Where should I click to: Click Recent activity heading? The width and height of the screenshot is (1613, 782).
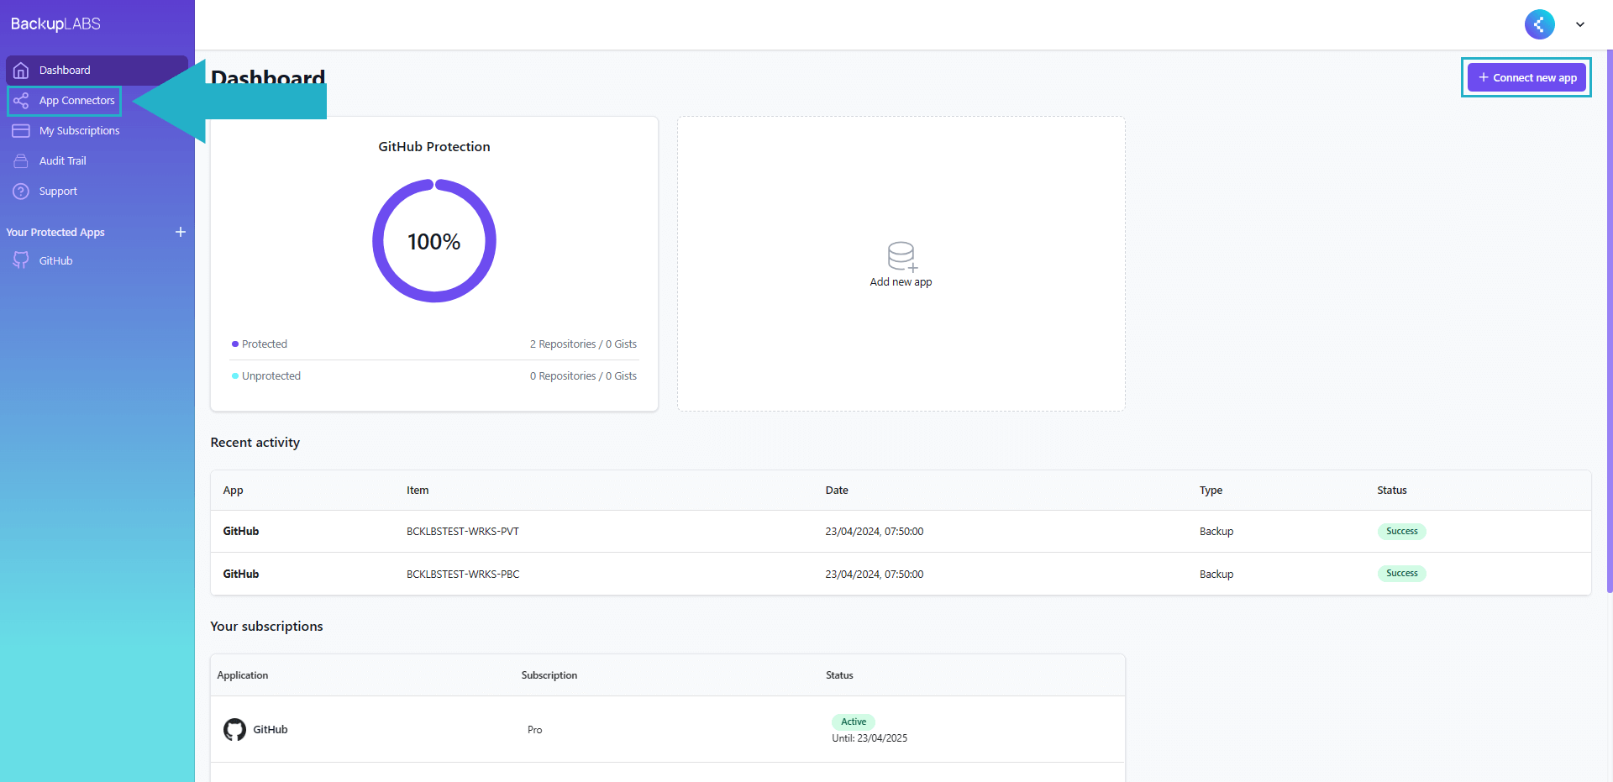(255, 443)
